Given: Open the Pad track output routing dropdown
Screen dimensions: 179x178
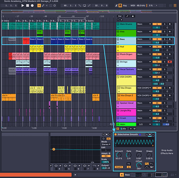Looking at the screenshot, I should [x=144, y=47].
